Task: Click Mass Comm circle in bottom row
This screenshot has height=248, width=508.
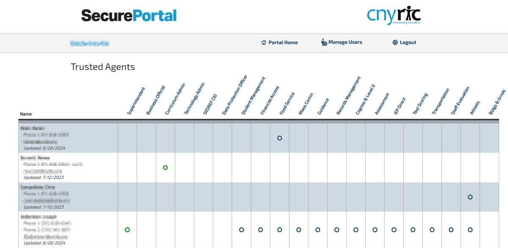Action: coord(298,230)
